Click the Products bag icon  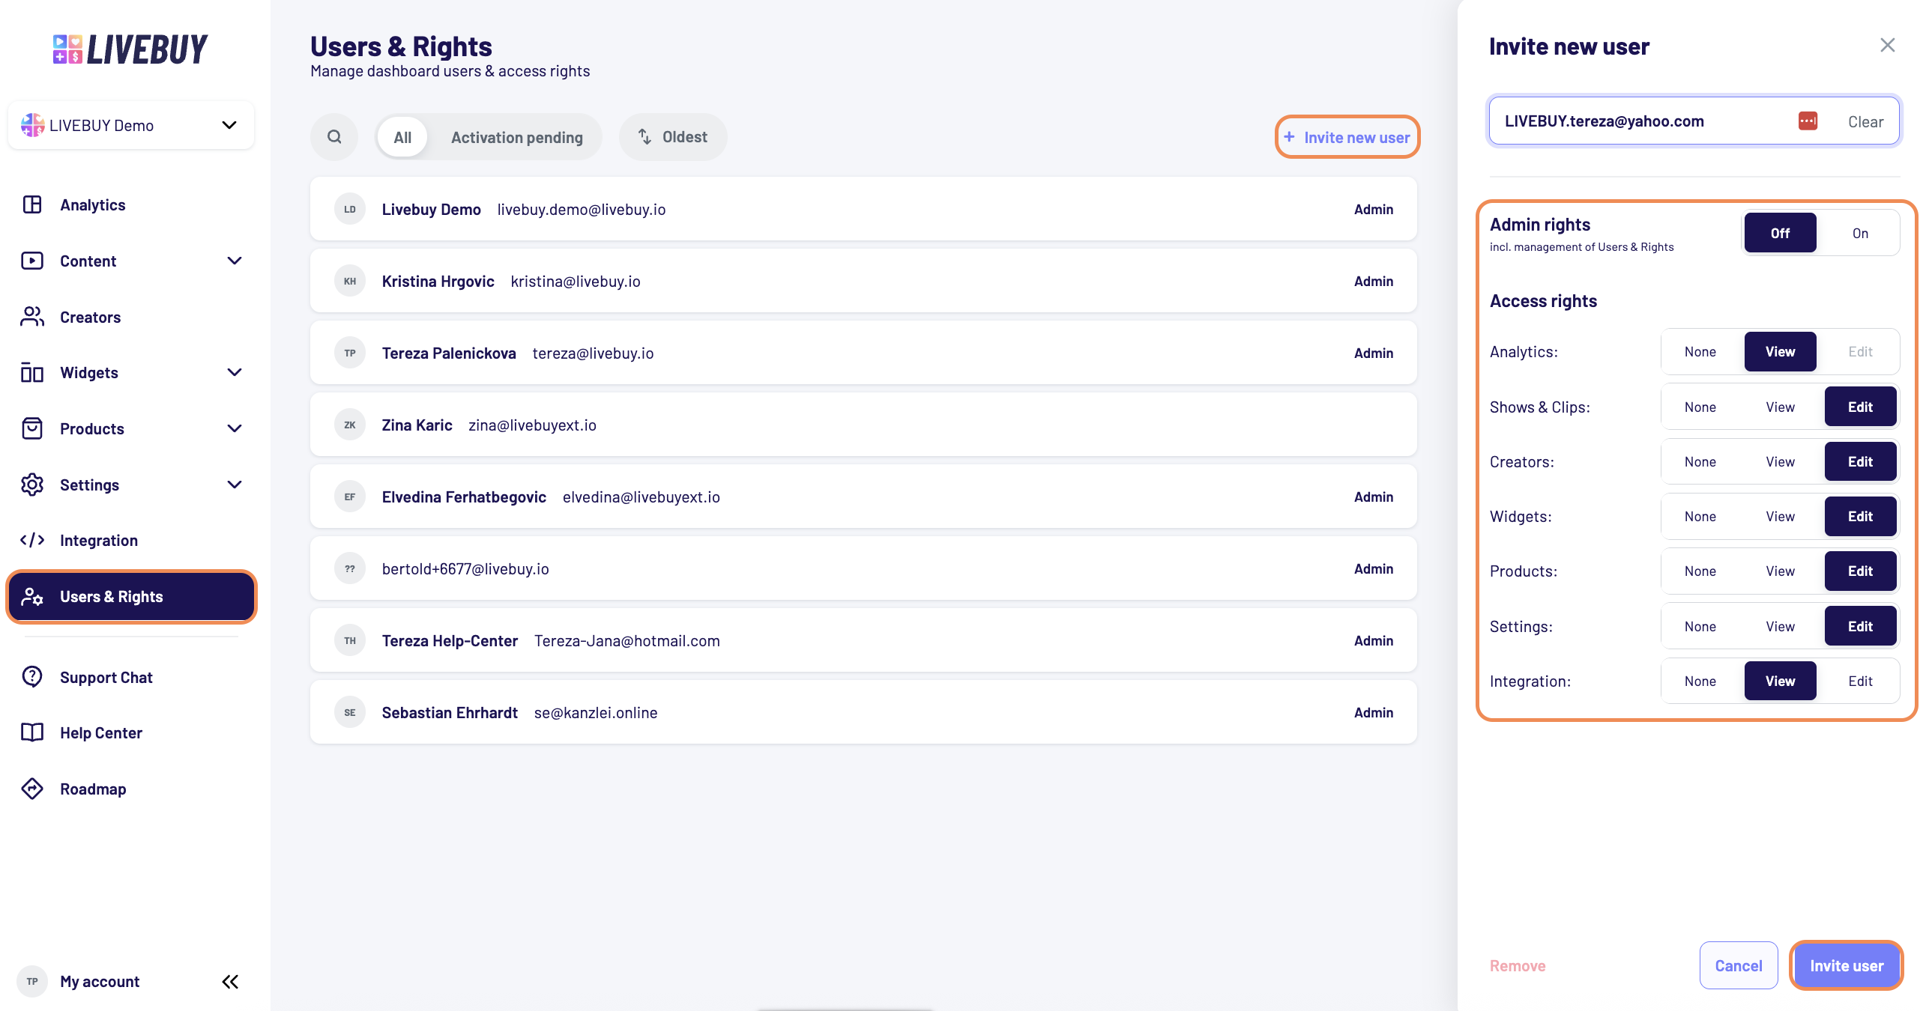click(32, 428)
